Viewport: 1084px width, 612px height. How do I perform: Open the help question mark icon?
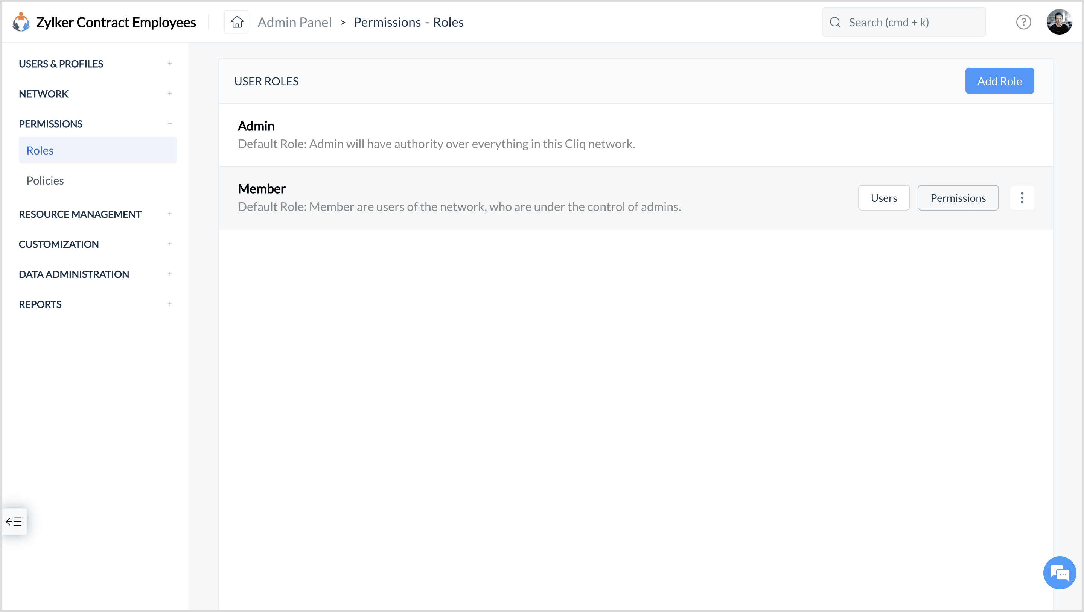coord(1023,22)
